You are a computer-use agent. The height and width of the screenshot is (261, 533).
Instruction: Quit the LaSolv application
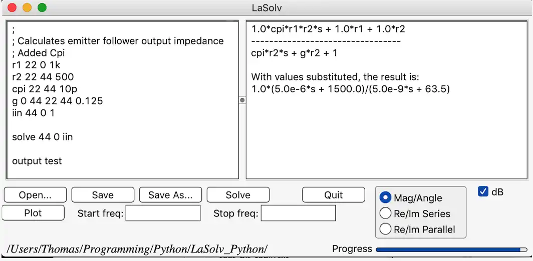(x=334, y=195)
